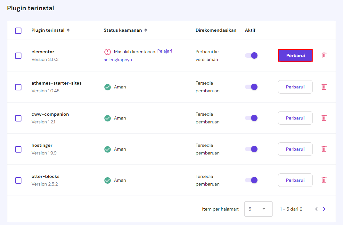Select all plugins header checkbox
The image size is (343, 225).
18,31
